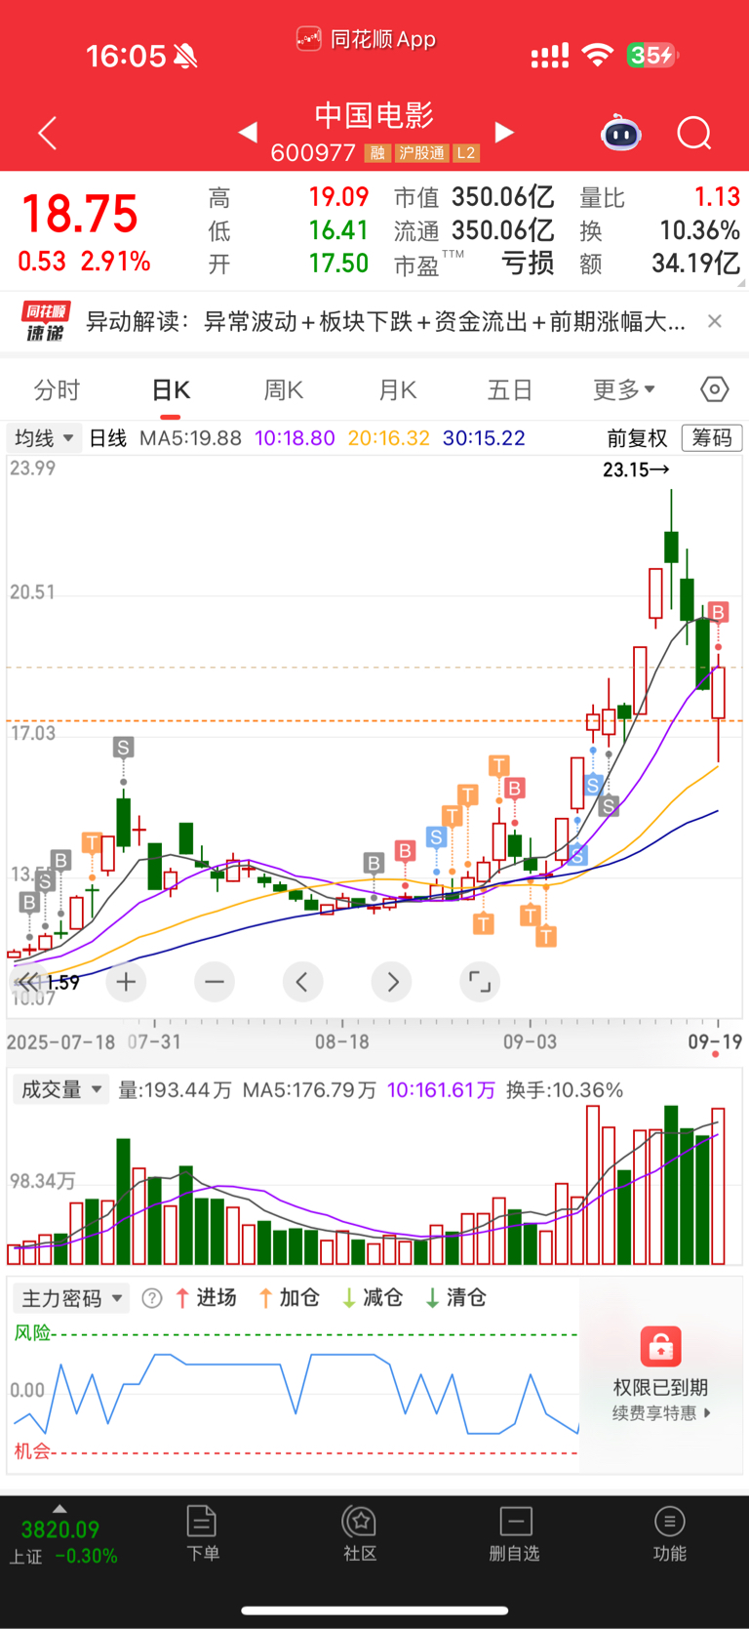The image size is (749, 1629).
Task: Tap MA5:19.88 moving average label
Action: (x=190, y=438)
